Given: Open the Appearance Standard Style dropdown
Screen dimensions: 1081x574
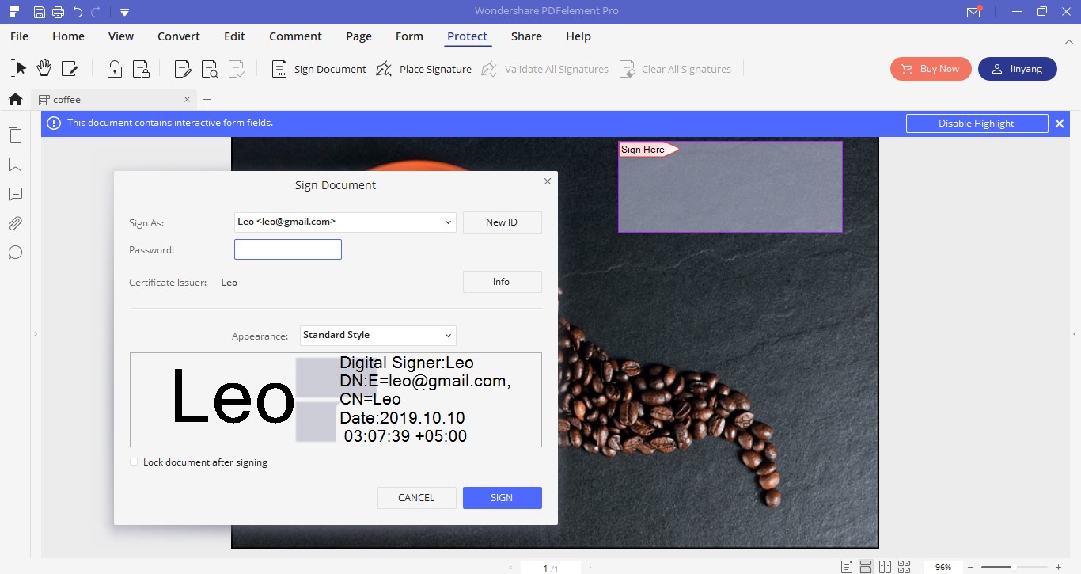Looking at the screenshot, I should [378, 336].
